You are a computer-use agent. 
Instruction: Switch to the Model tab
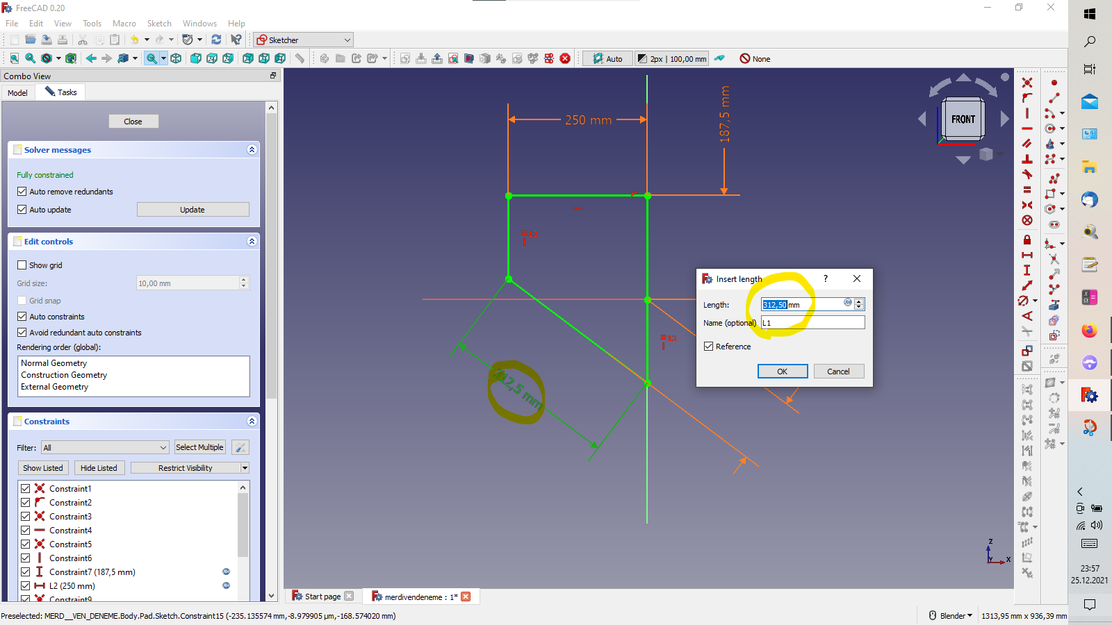pos(17,92)
